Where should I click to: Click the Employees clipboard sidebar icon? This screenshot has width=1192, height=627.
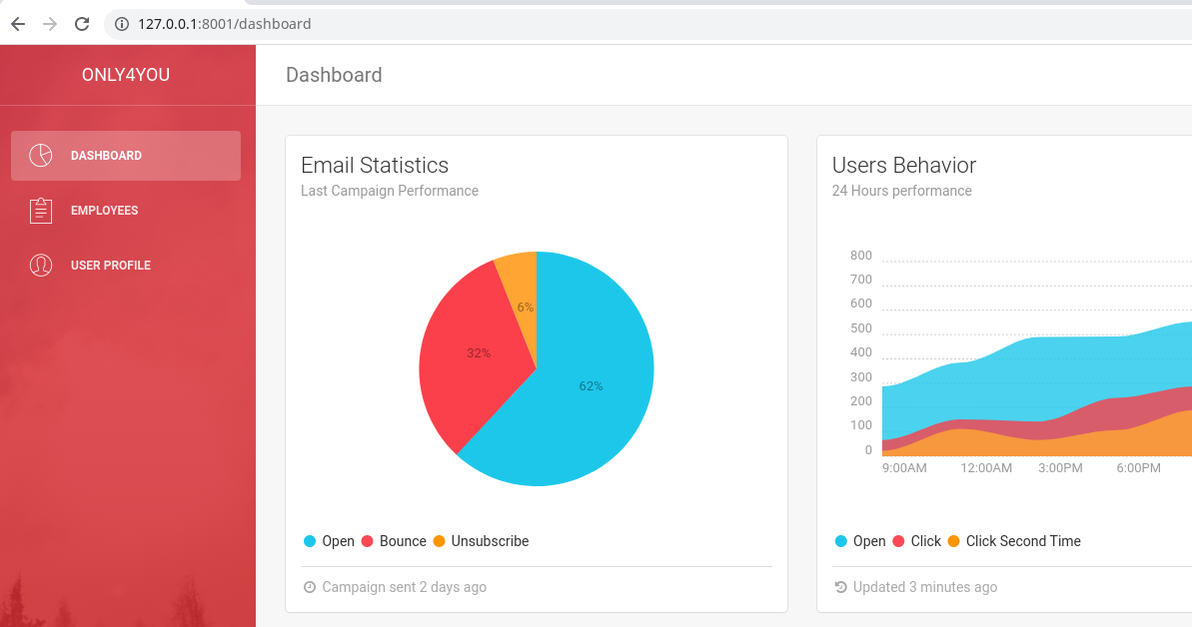[x=40, y=211]
